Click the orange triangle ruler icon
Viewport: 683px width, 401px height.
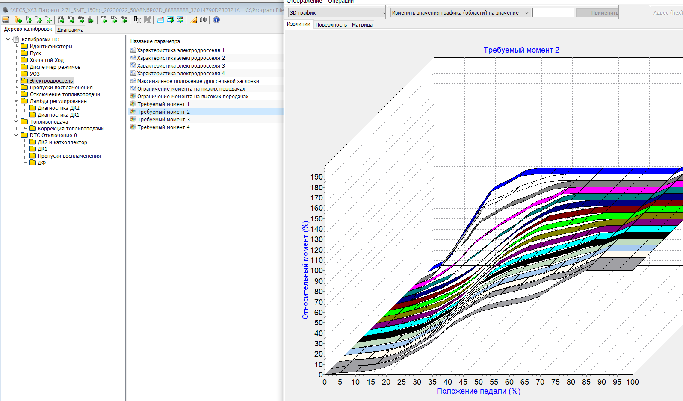(x=193, y=20)
